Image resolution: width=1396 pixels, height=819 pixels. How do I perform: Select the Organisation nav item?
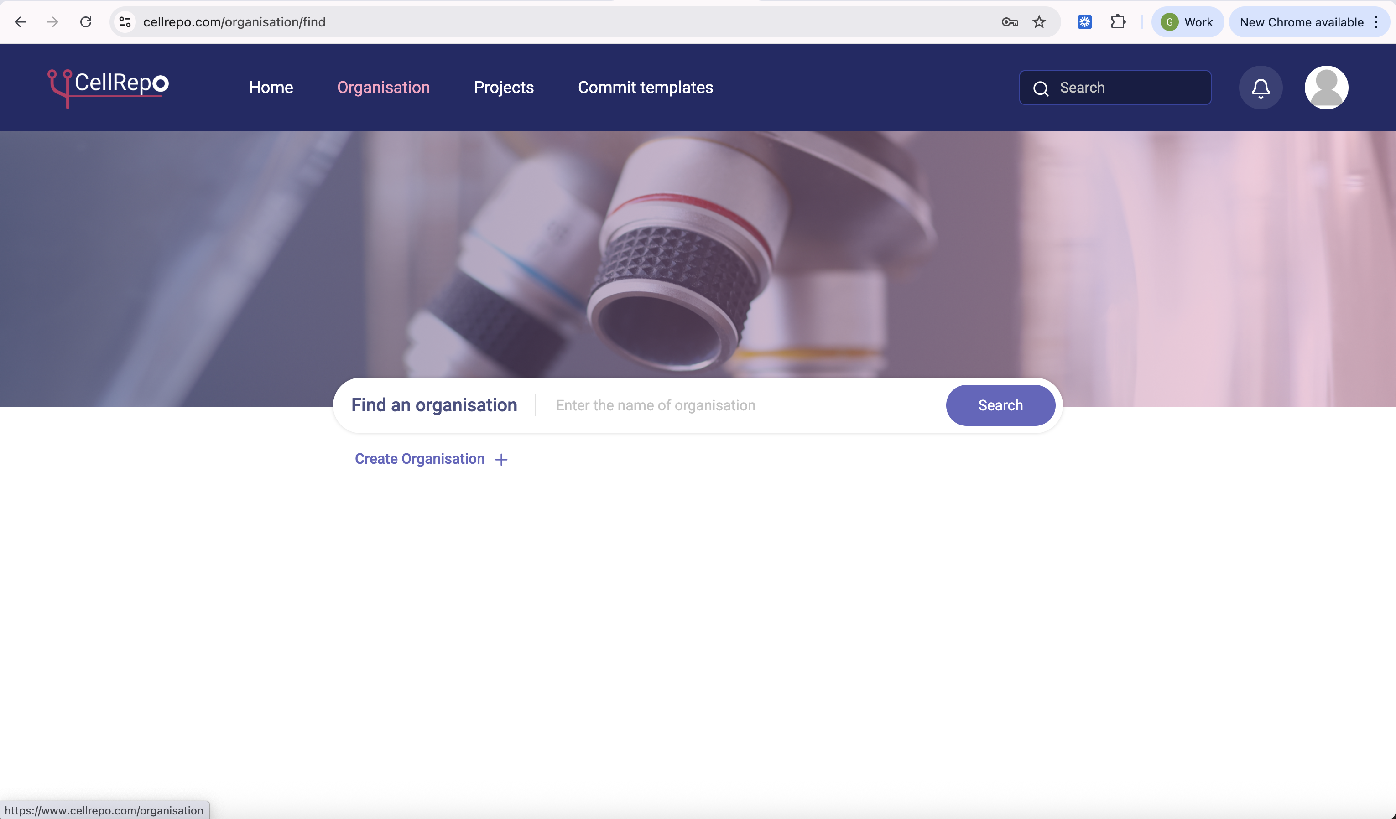click(383, 88)
